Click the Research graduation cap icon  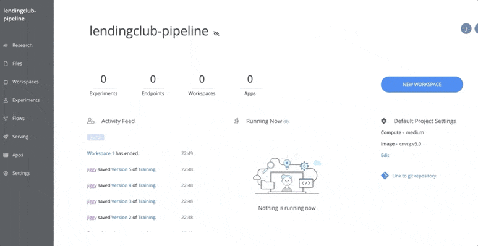[6, 45]
